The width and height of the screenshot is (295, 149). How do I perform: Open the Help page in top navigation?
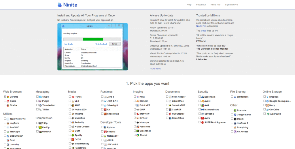[x=189, y=5]
